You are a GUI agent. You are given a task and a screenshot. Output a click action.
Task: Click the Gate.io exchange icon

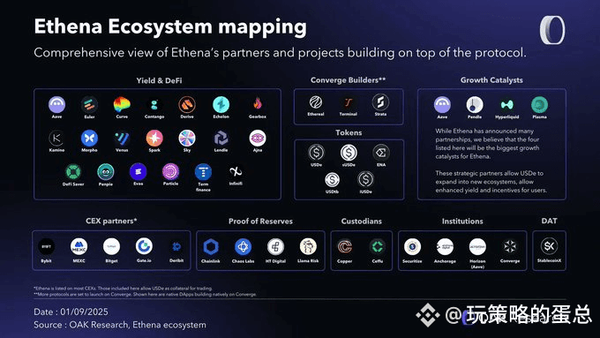click(x=144, y=246)
